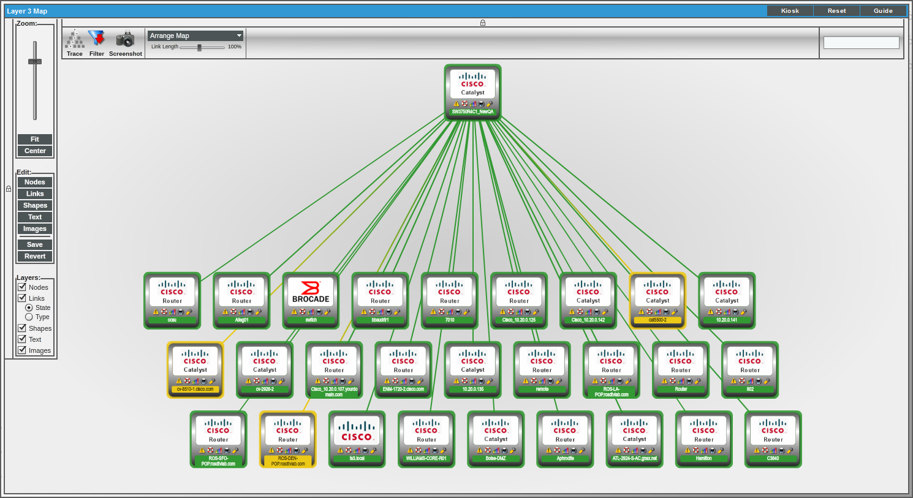Click the Center map button

click(x=35, y=151)
